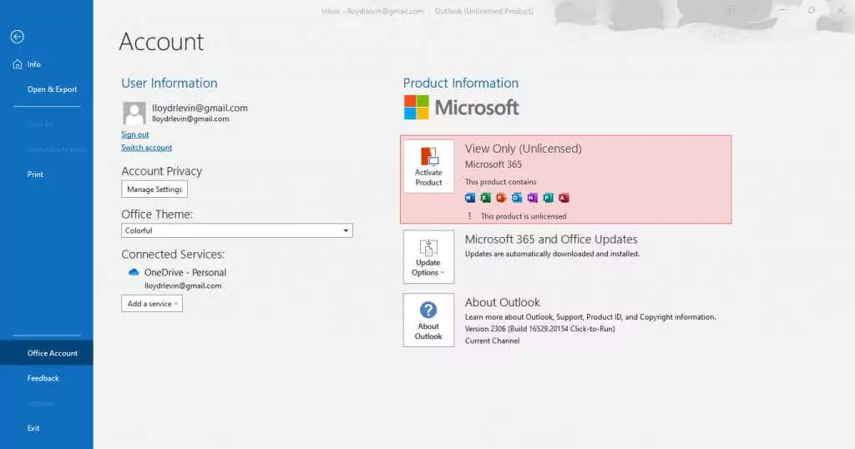Open the Info sidebar page
The height and width of the screenshot is (449, 855).
[33, 64]
